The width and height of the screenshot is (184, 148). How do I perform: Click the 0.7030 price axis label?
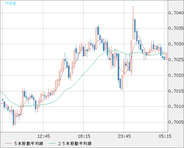coord(176,44)
